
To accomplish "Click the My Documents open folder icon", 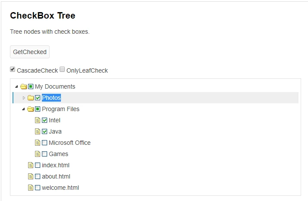I will click(24, 86).
